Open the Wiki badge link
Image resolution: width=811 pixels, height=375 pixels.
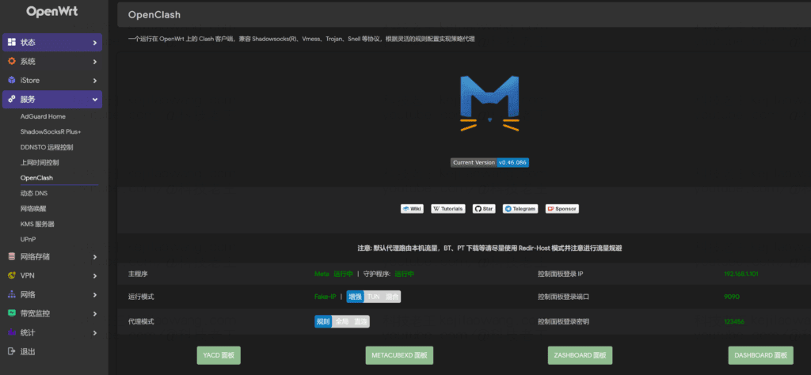pos(412,209)
